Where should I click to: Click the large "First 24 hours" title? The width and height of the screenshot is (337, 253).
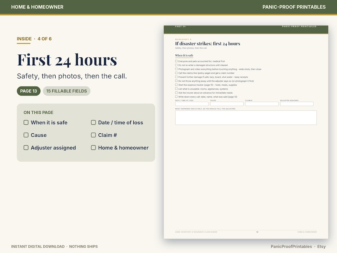[x=67, y=60]
